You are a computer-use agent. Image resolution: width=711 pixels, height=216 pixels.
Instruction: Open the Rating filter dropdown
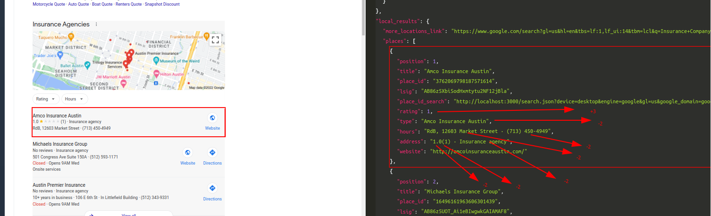[46, 99]
